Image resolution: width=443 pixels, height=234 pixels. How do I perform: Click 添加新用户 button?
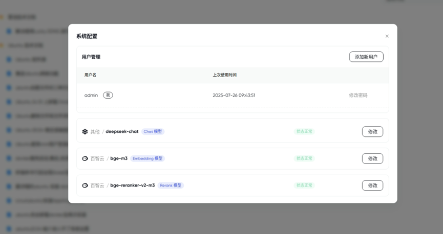click(x=366, y=57)
